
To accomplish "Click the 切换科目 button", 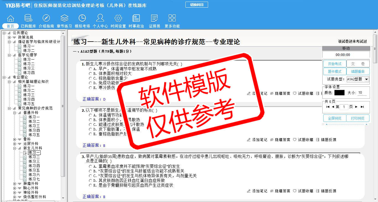I will 196,5.
